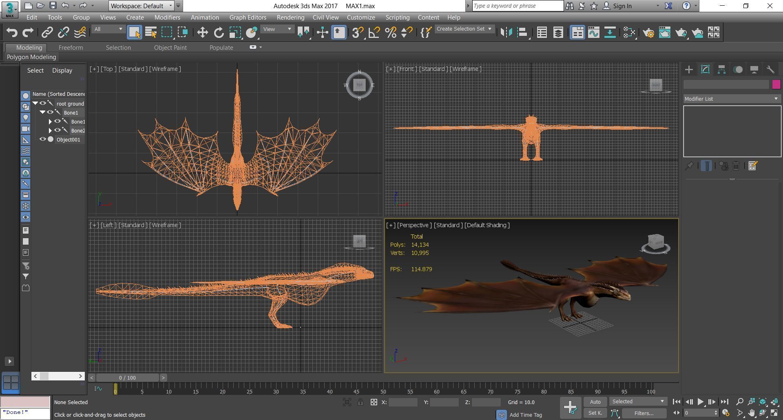Open the Scripting menu
Screen dimensions: 783x420
[397, 18]
